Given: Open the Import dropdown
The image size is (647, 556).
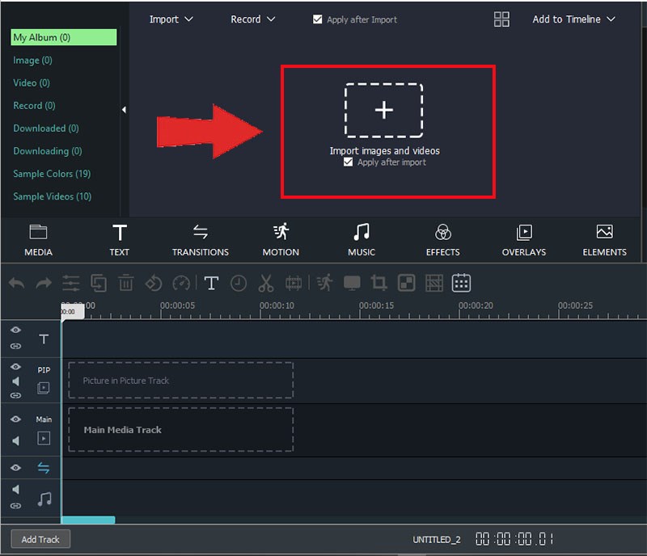Looking at the screenshot, I should click(x=171, y=19).
